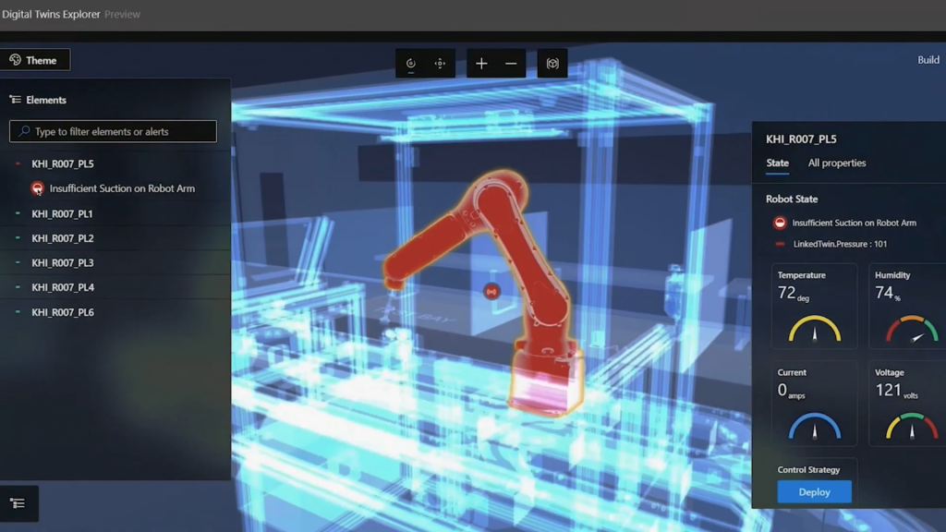Screen dimensions: 946x532
Task: Select KHI_R007_PL6 in the elements list
Action: [x=62, y=312]
